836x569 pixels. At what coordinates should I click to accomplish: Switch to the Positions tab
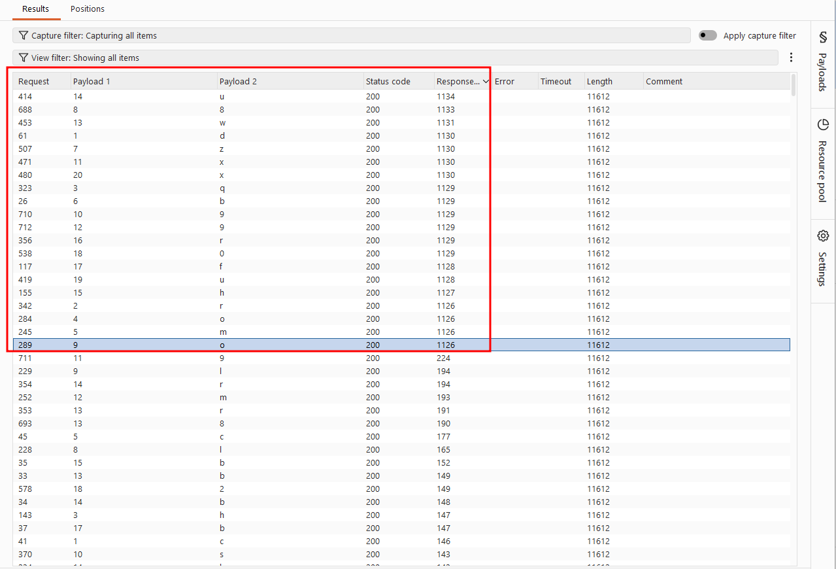click(88, 9)
